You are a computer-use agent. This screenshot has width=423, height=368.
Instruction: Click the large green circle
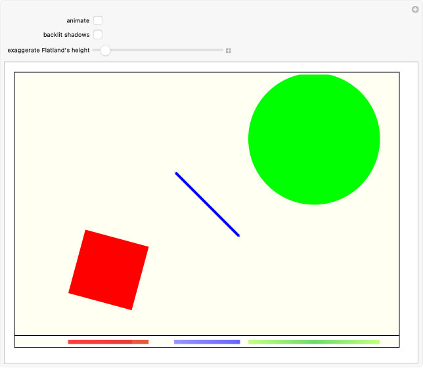tap(314, 139)
